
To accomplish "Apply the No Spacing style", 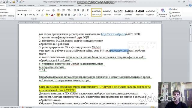I will click(107, 13).
